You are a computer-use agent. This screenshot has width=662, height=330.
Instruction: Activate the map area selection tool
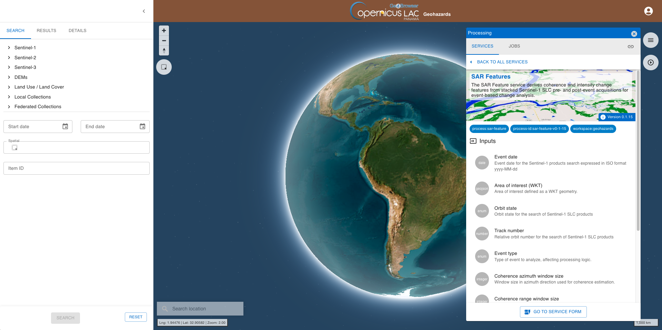[x=164, y=67]
